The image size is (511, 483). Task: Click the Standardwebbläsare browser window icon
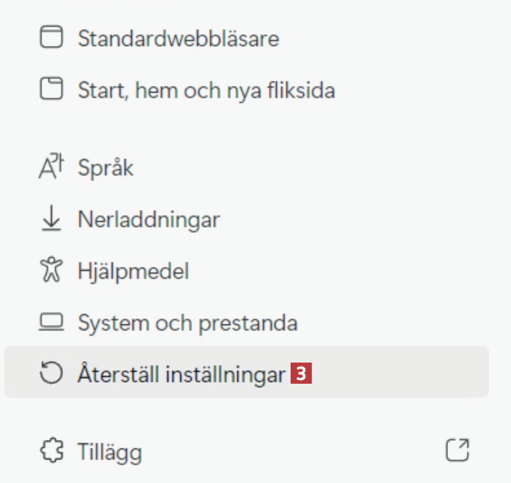tap(51, 39)
